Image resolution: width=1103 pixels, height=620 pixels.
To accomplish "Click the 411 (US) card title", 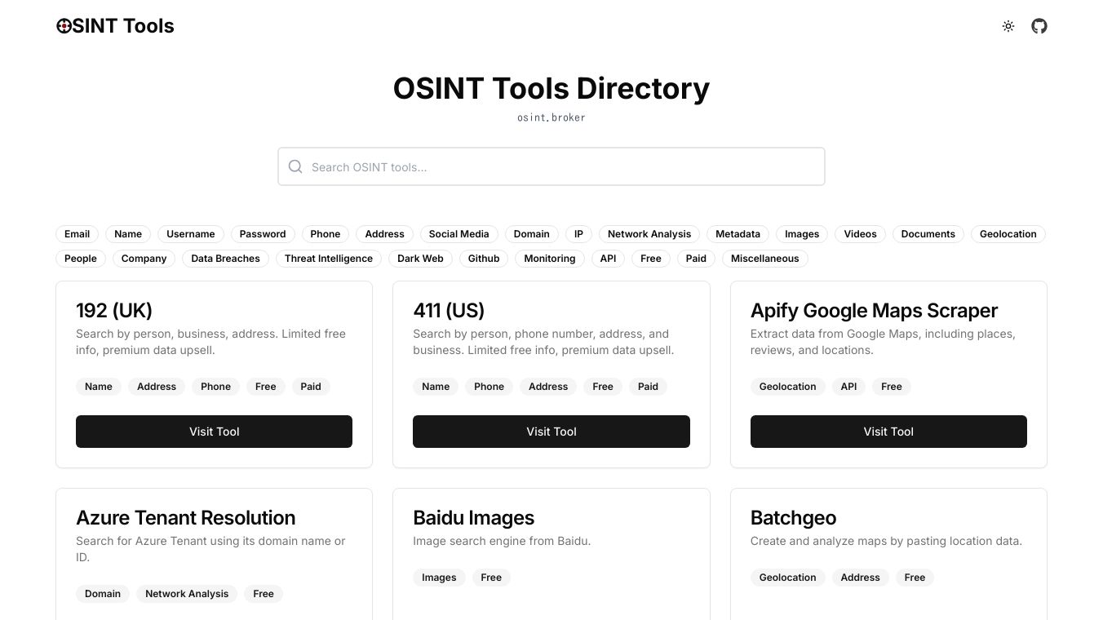I will (x=449, y=311).
